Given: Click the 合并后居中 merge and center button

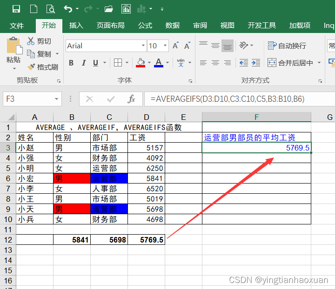Looking at the screenshot, I should pyautogui.click(x=290, y=63).
